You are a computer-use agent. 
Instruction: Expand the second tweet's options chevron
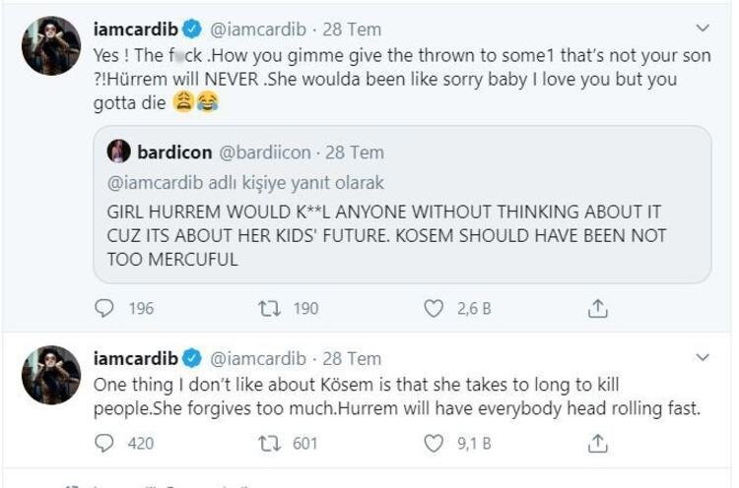point(703,357)
